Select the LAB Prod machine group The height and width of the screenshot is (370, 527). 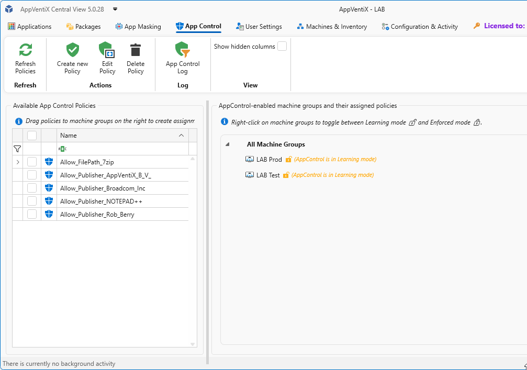click(x=269, y=159)
